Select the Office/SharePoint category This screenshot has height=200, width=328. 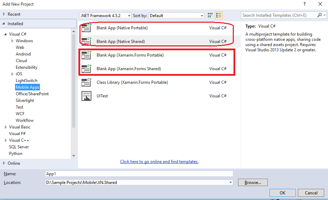(x=32, y=94)
